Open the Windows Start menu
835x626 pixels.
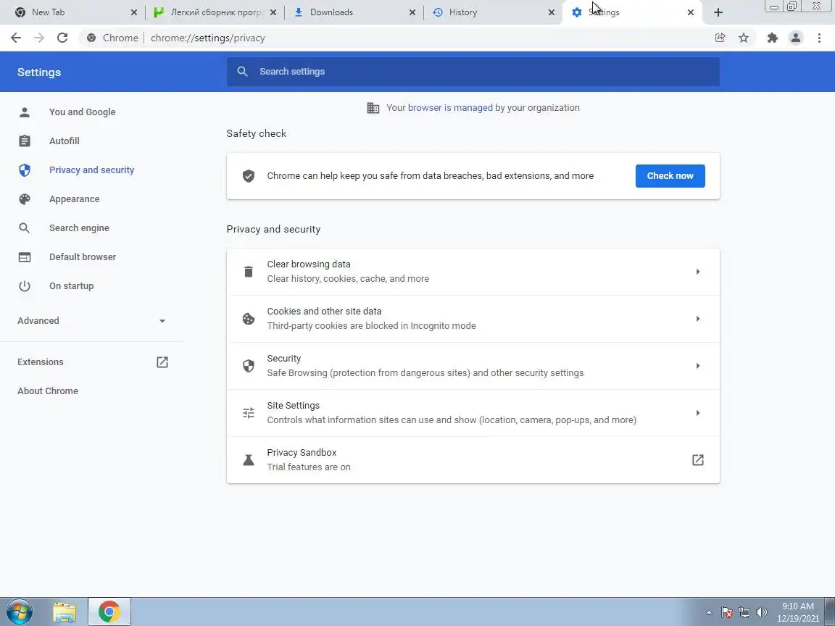(19, 612)
